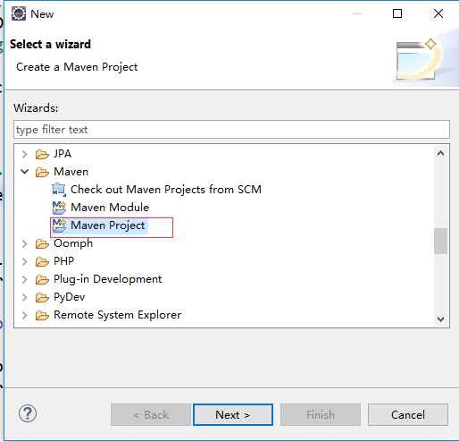Select the Plug-in Development label
The width and height of the screenshot is (459, 442).
[x=107, y=279]
